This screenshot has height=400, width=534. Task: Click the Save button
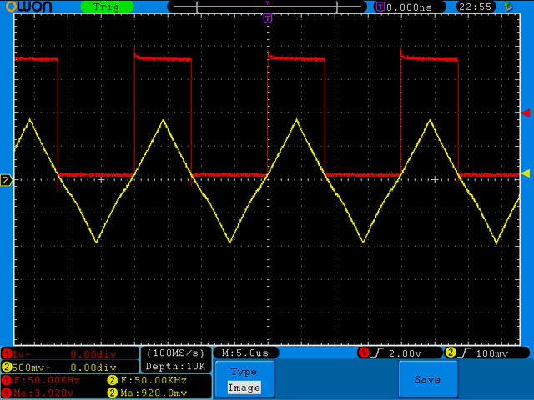(x=428, y=379)
